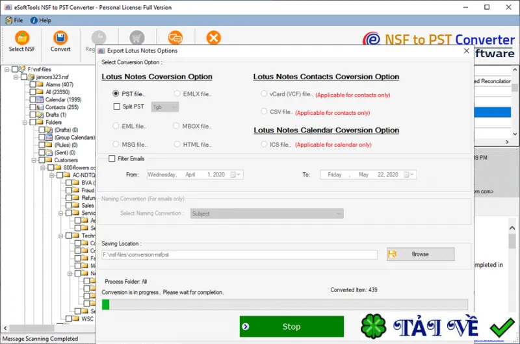Click the orange X exit icon
The width and height of the screenshot is (520, 344).
pyautogui.click(x=214, y=38)
